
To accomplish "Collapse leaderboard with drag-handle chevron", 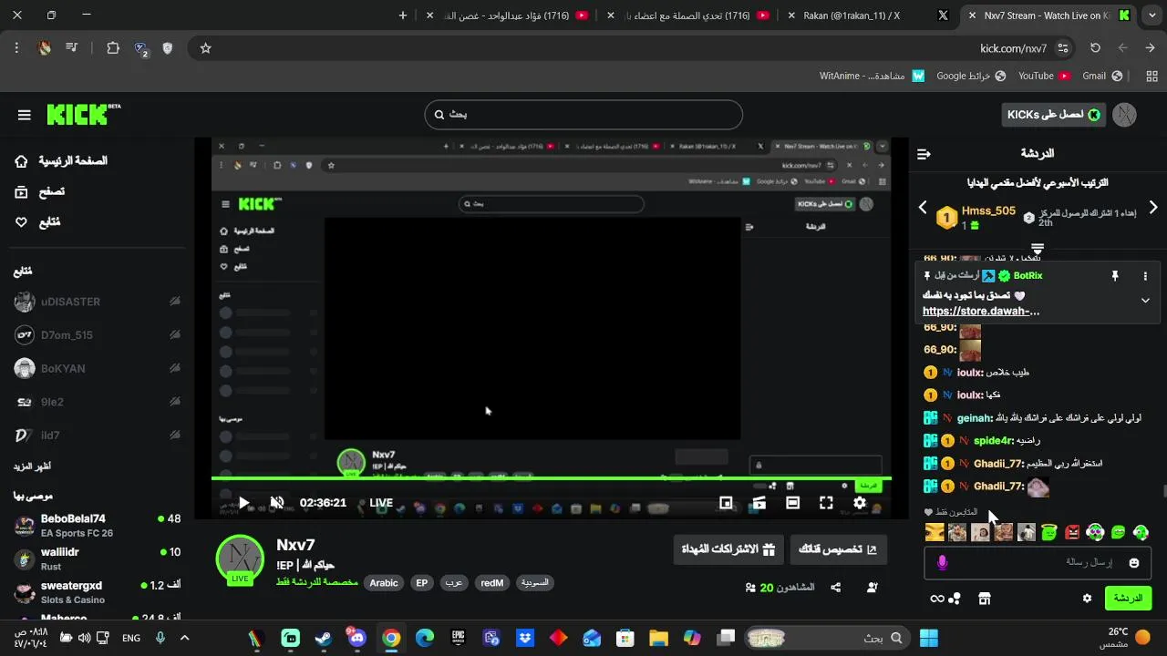I will 1038,248.
